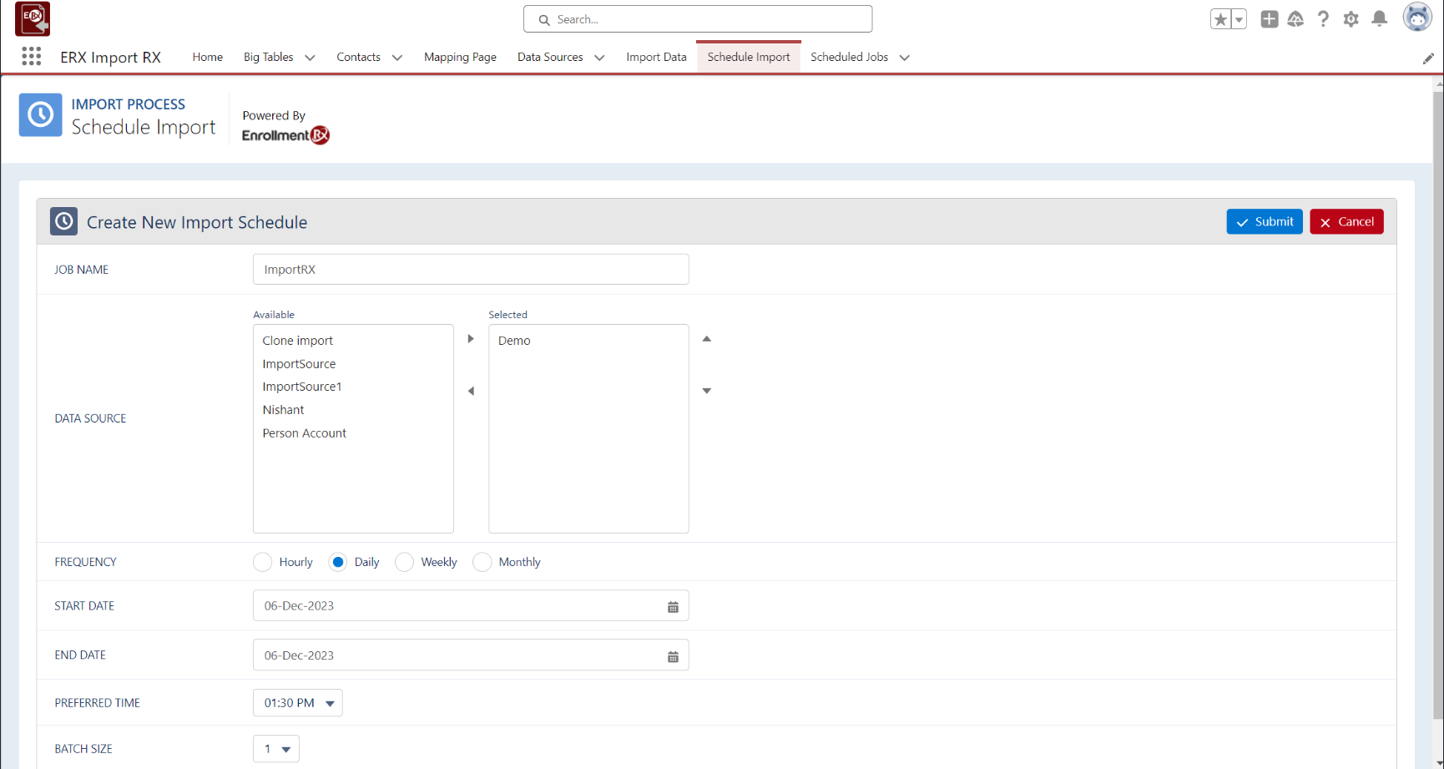
Task: Click the favorites star icon
Action: [x=1220, y=19]
